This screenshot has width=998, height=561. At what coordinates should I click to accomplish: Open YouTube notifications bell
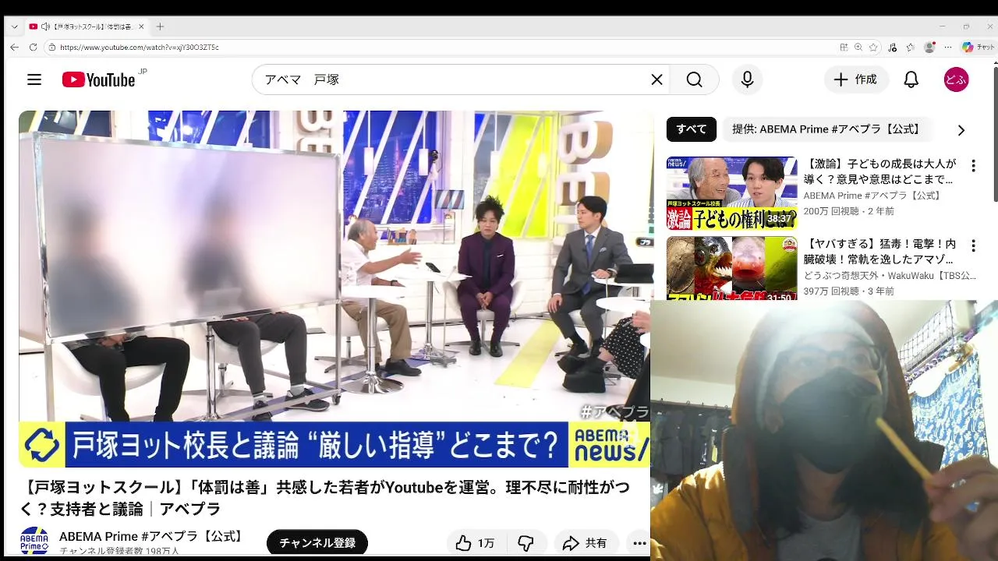pos(911,79)
